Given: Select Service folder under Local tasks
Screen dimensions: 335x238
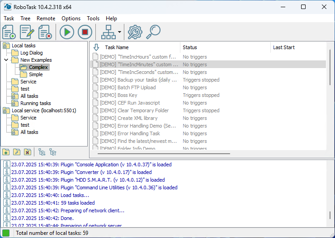Looking at the screenshot, I should [x=28, y=82].
